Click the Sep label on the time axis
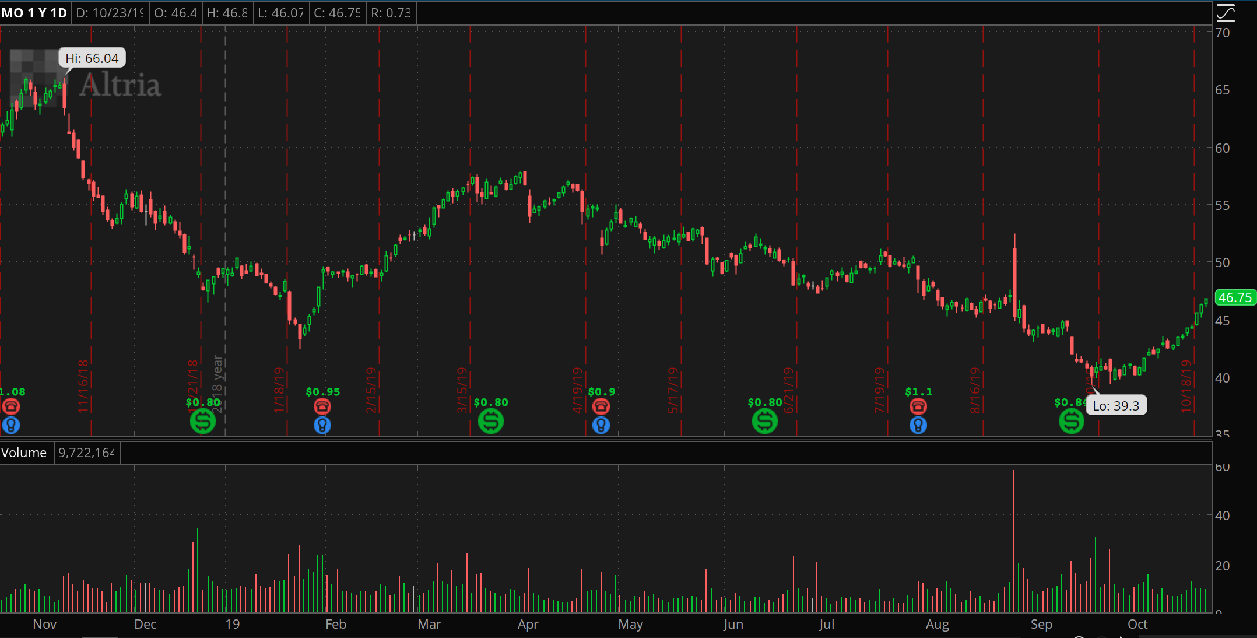This screenshot has width=1257, height=638. click(x=1041, y=624)
